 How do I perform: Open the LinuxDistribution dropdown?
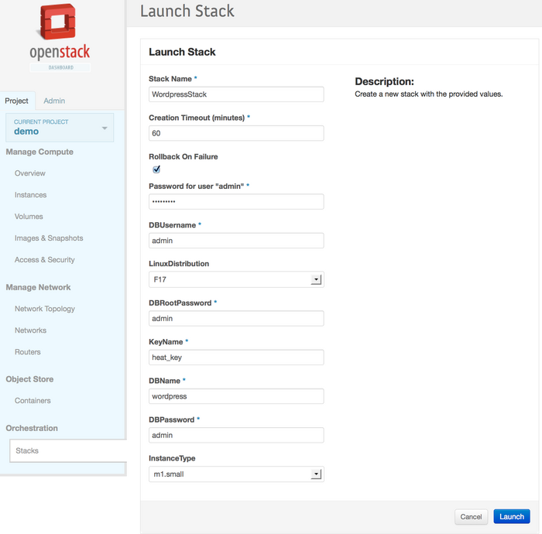pyautogui.click(x=236, y=279)
